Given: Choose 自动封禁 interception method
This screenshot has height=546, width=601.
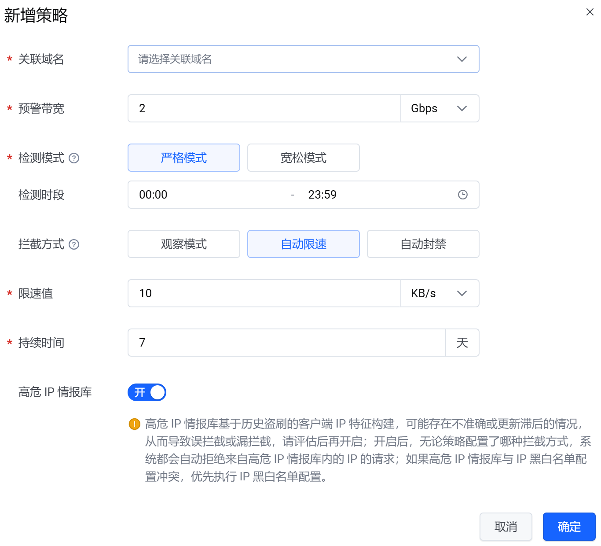Looking at the screenshot, I should [x=423, y=244].
